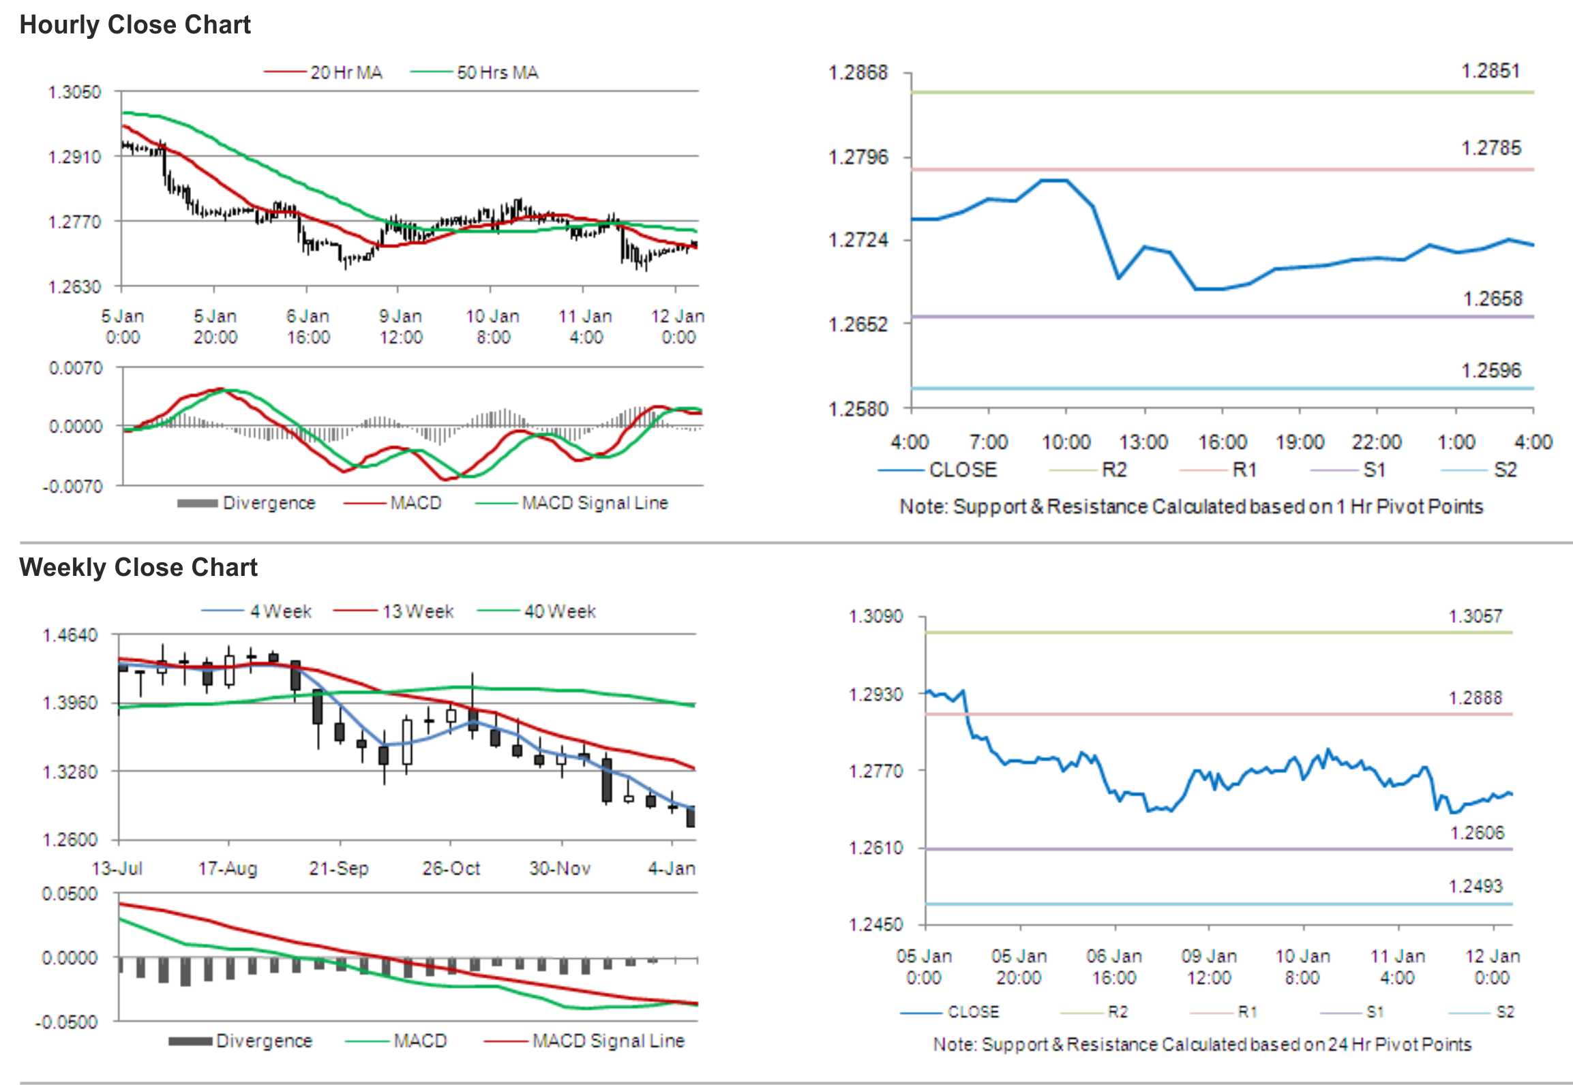Screen dimensions: 1573x1085
Task: Click the -0.0070 axis label on hourly MACD chart
Action: [x=72, y=487]
